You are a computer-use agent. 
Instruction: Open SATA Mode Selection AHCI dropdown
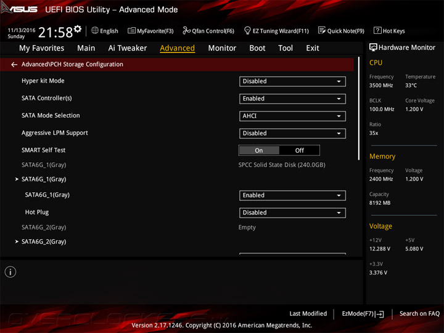coord(292,116)
